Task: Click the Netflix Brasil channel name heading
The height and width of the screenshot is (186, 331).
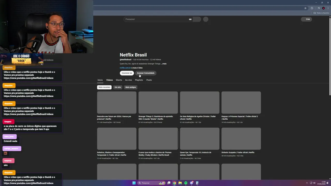Action: [x=133, y=55]
